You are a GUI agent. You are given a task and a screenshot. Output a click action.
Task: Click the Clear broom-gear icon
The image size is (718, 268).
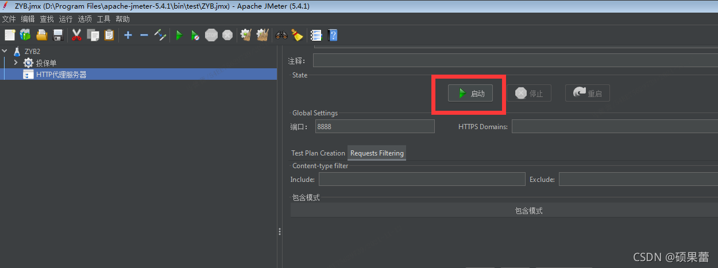point(246,35)
